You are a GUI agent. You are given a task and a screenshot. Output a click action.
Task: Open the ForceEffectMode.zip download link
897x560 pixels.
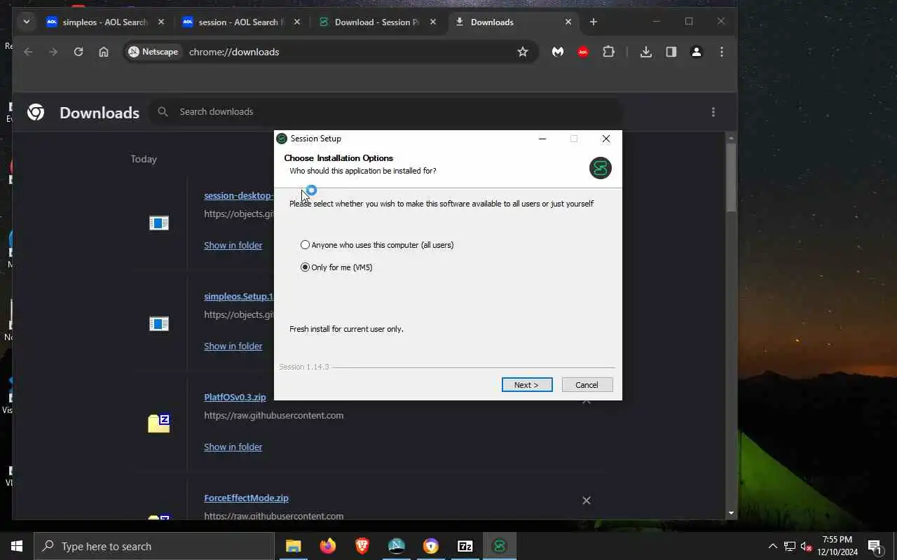click(246, 498)
